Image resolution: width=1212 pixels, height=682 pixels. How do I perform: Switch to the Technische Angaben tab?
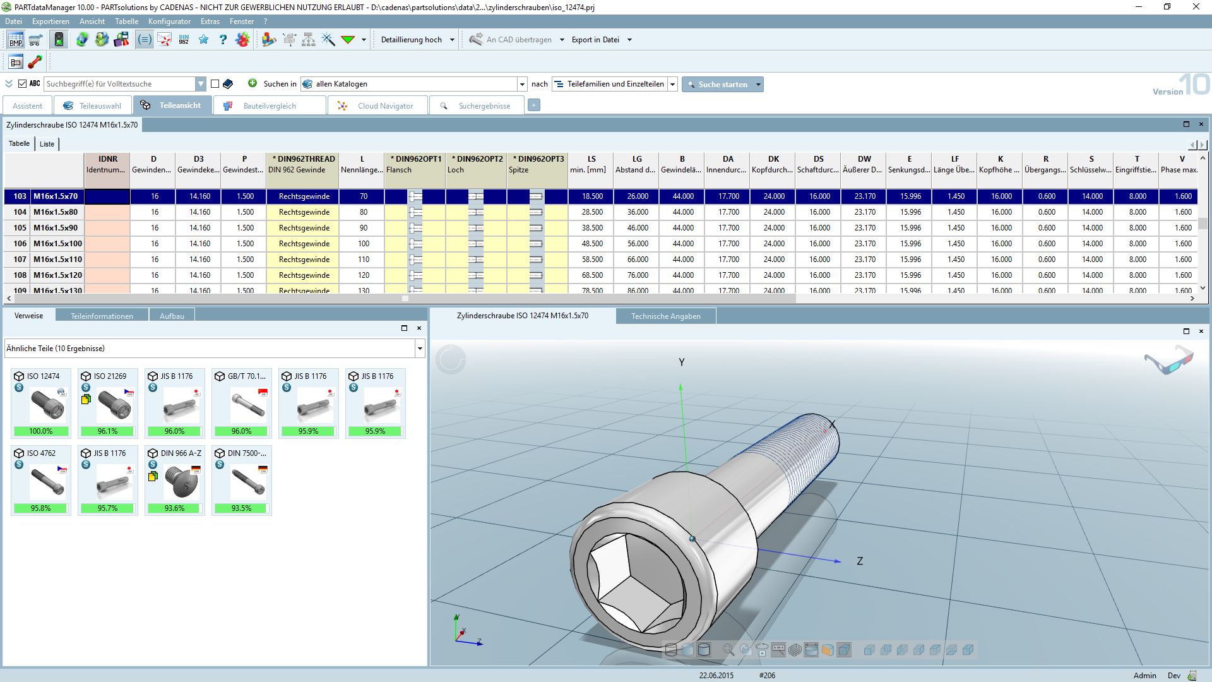pyautogui.click(x=665, y=316)
